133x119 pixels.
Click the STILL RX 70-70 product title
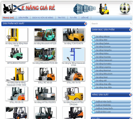[73, 83]
